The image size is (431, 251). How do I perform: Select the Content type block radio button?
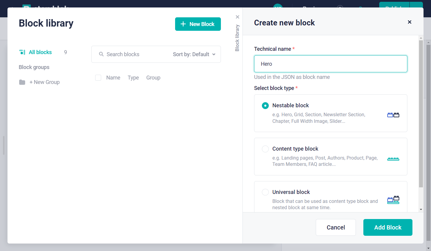[x=265, y=149]
